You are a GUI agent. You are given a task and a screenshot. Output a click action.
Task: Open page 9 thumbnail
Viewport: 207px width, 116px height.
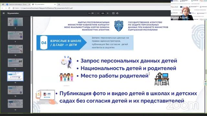15,35
